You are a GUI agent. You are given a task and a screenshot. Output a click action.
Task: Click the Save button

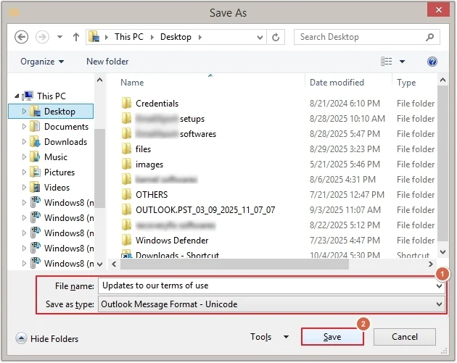pos(332,337)
